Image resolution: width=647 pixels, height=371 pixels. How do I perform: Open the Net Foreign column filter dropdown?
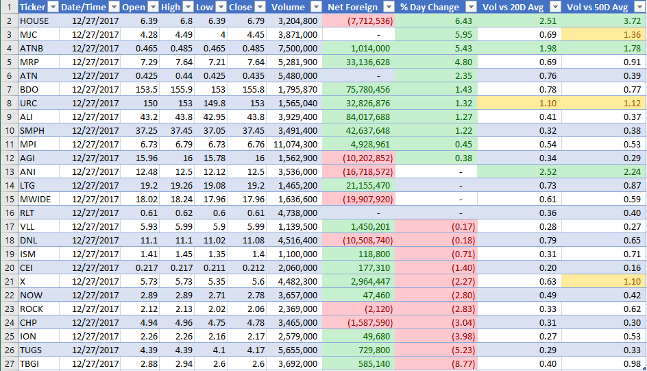tap(389, 7)
